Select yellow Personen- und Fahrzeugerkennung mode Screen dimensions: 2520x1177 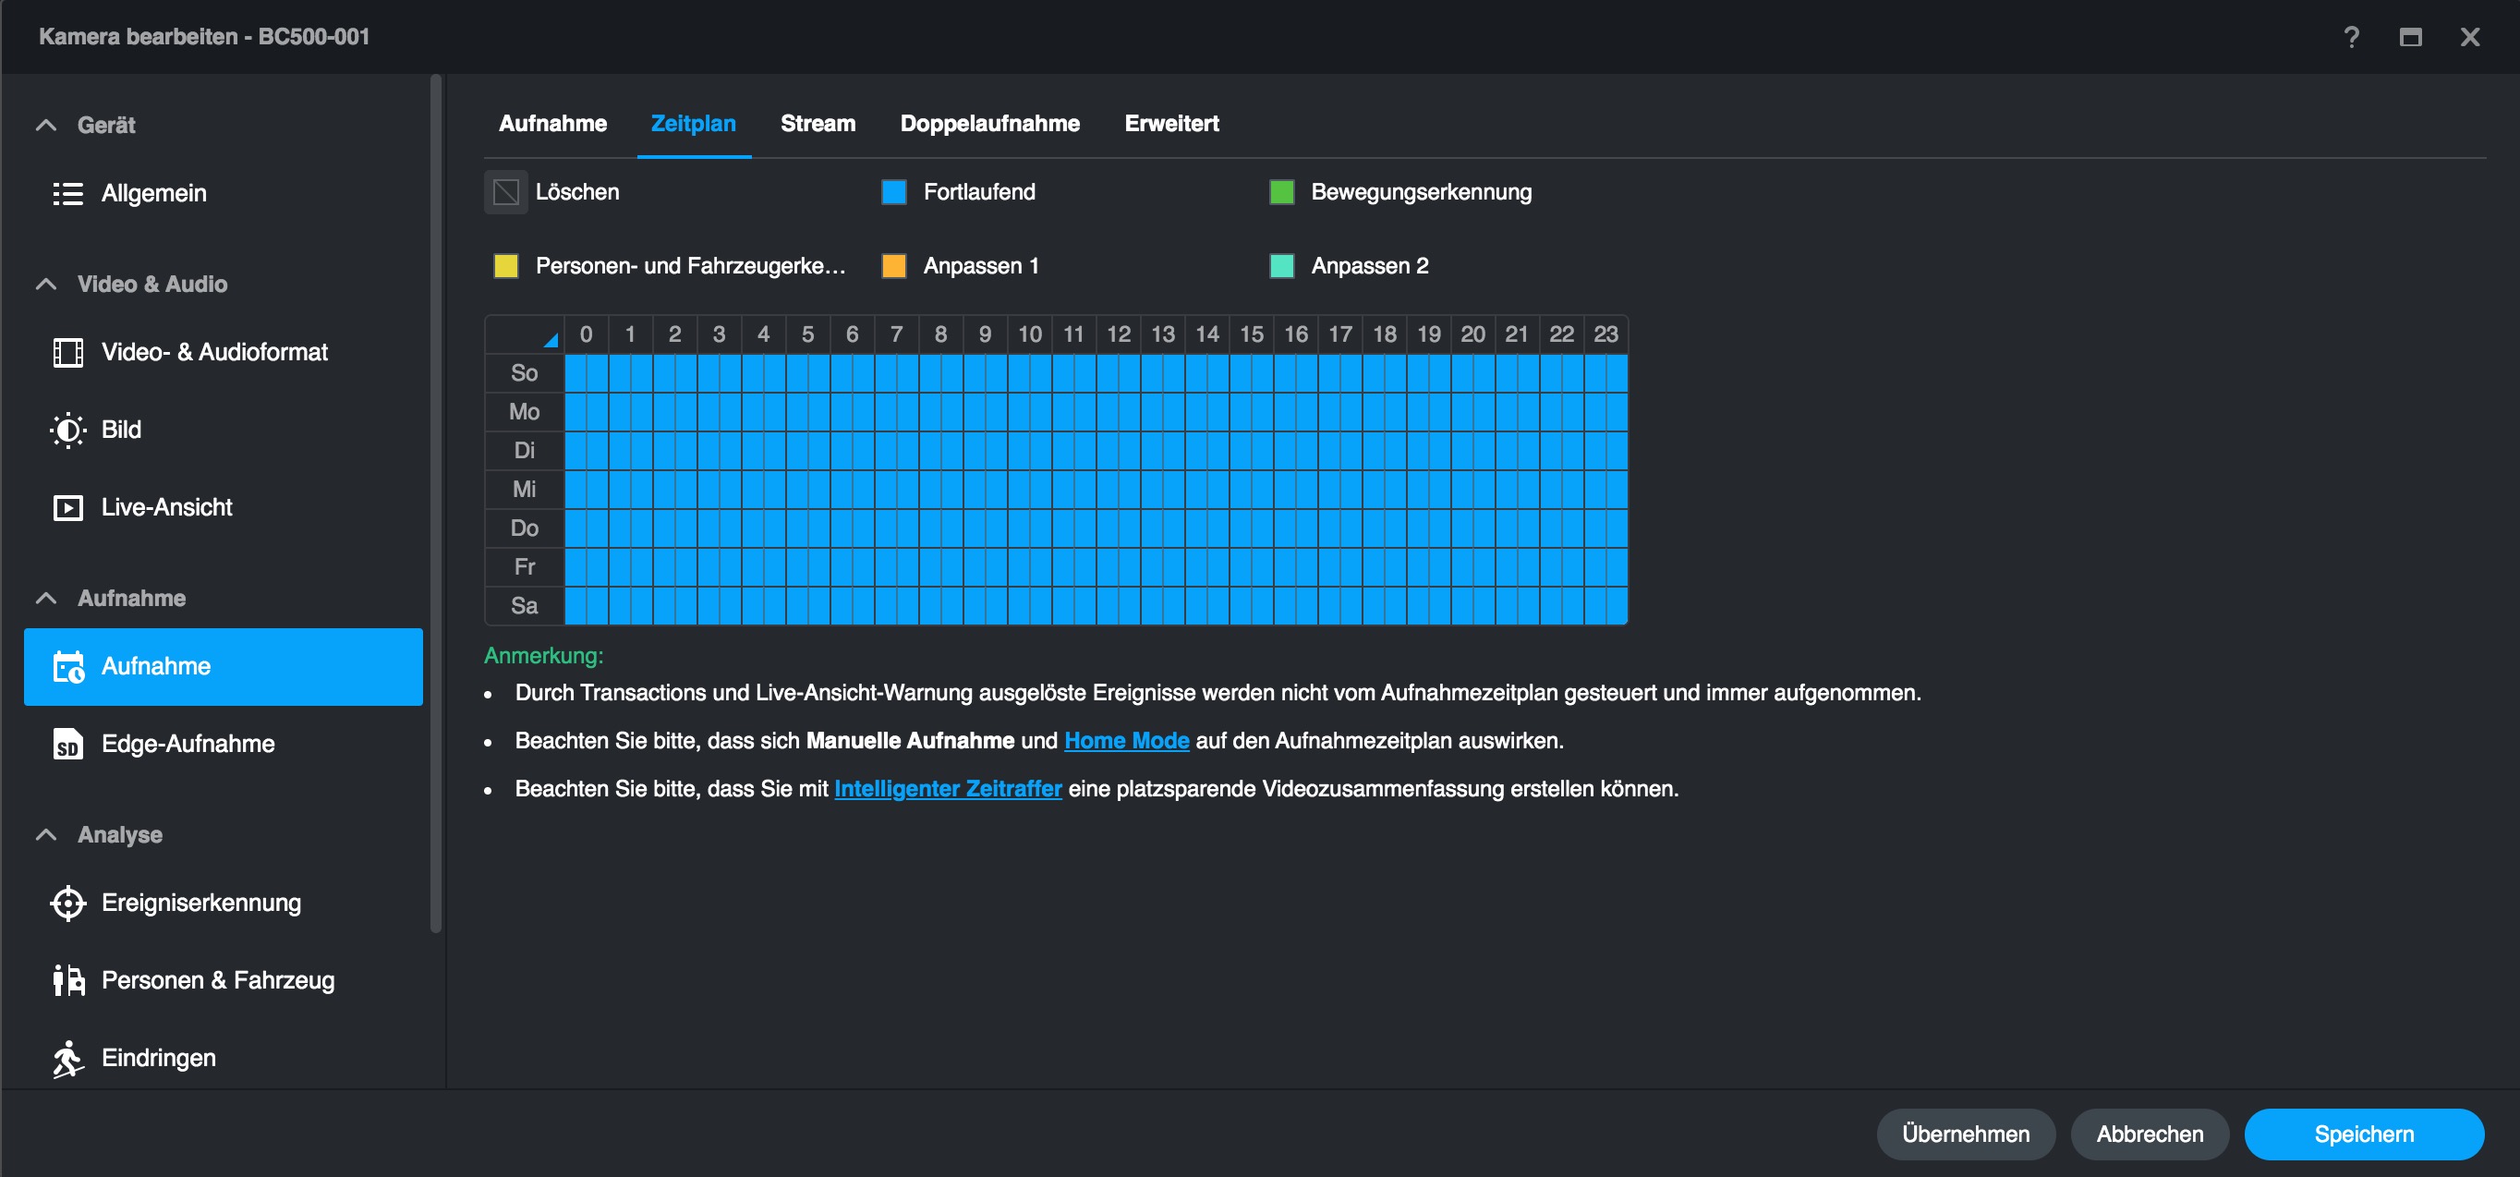click(x=506, y=266)
